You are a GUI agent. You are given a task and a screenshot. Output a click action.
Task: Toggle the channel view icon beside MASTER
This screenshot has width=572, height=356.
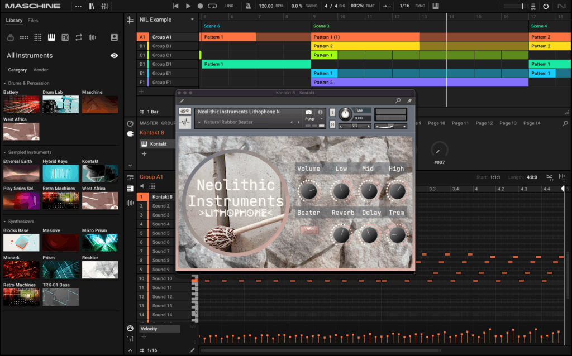point(130,123)
